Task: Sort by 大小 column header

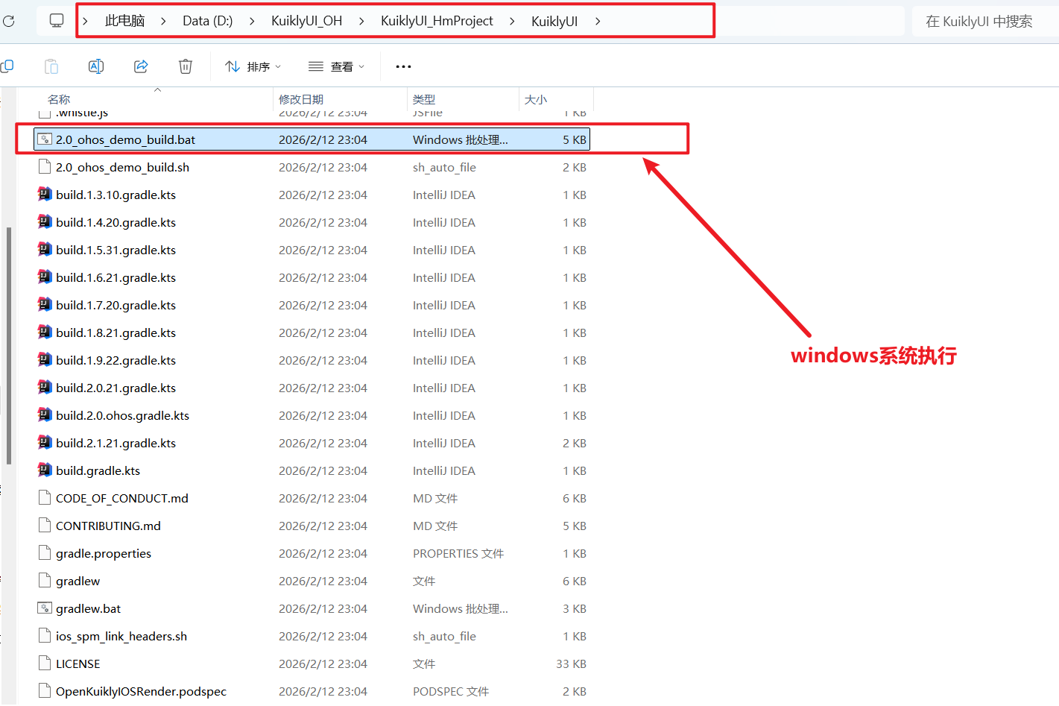Action: tap(536, 99)
